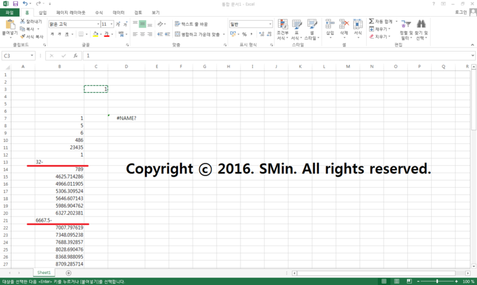The width and height of the screenshot is (477, 285).
Task: Open the number format dropdown (일반)
Action: 270,24
